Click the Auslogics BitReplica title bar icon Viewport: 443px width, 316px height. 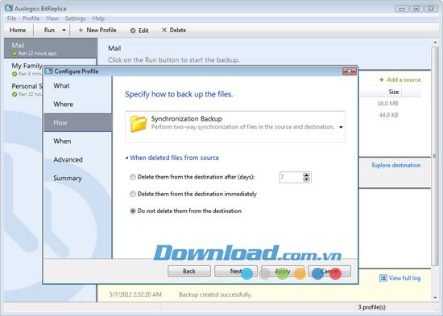click(9, 8)
